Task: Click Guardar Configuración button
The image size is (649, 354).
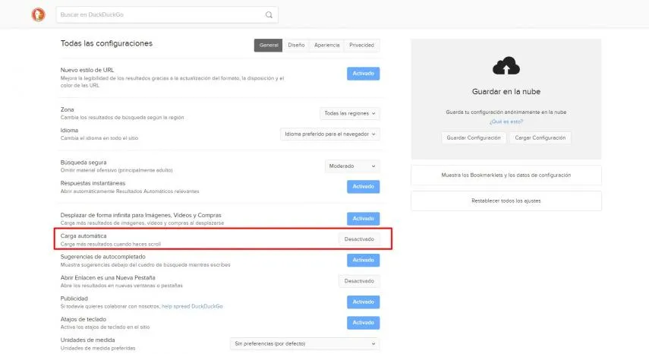Action: coord(474,137)
